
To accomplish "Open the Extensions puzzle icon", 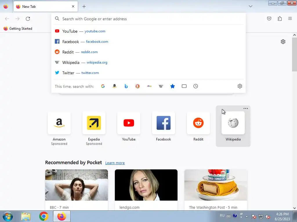I will [x=280, y=18].
